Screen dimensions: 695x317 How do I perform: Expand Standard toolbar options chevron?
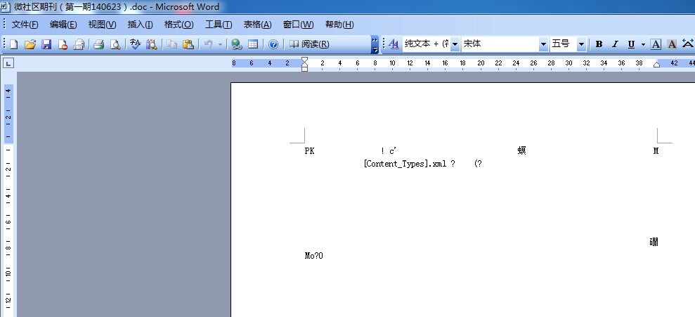point(375,44)
